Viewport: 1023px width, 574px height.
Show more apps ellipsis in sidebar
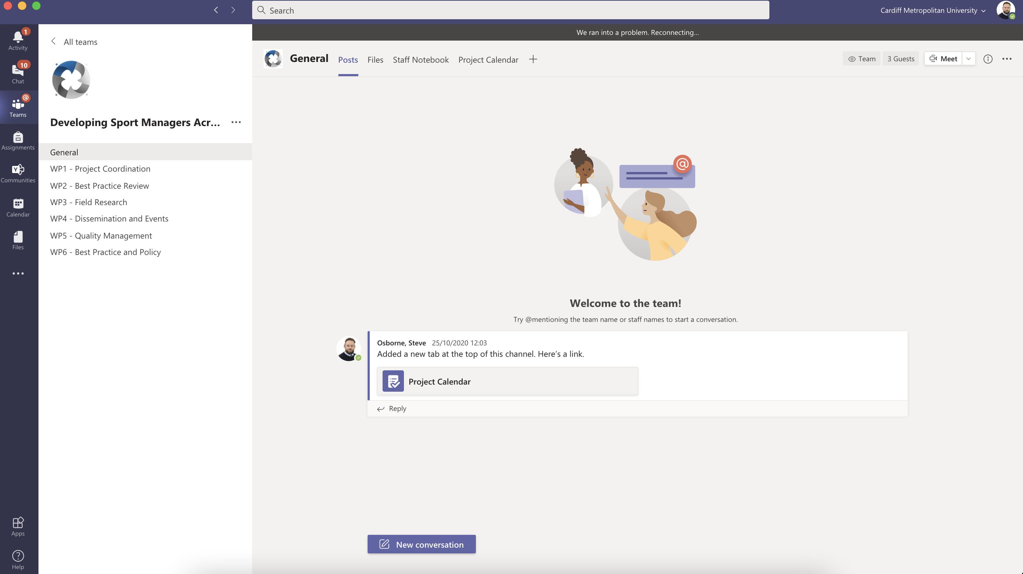(x=18, y=273)
